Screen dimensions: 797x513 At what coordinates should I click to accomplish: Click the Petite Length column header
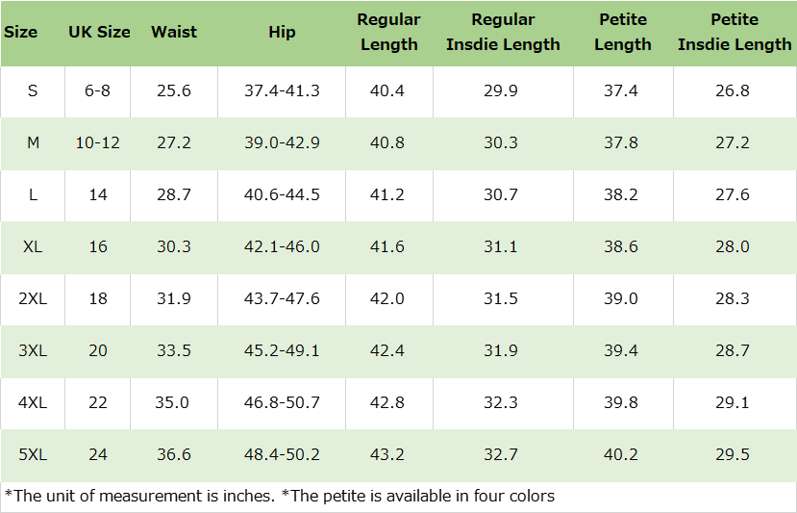point(622,32)
